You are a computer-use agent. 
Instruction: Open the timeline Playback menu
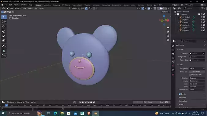tap(11, 102)
